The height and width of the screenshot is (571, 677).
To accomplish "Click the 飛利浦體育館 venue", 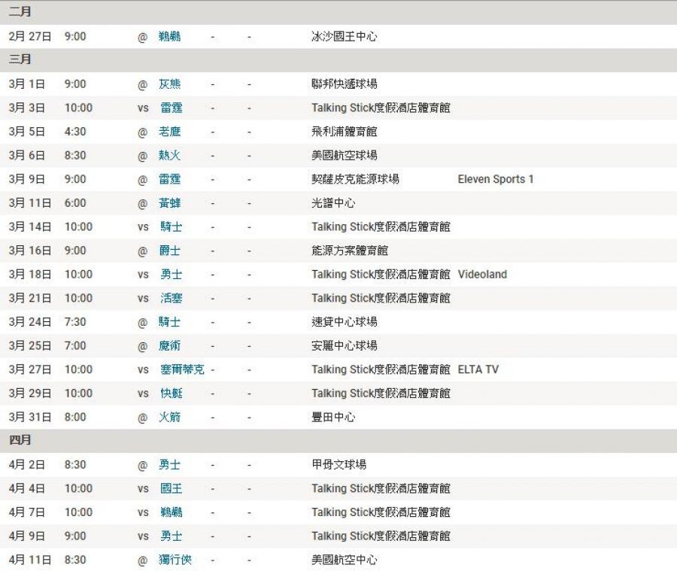I will [x=344, y=132].
